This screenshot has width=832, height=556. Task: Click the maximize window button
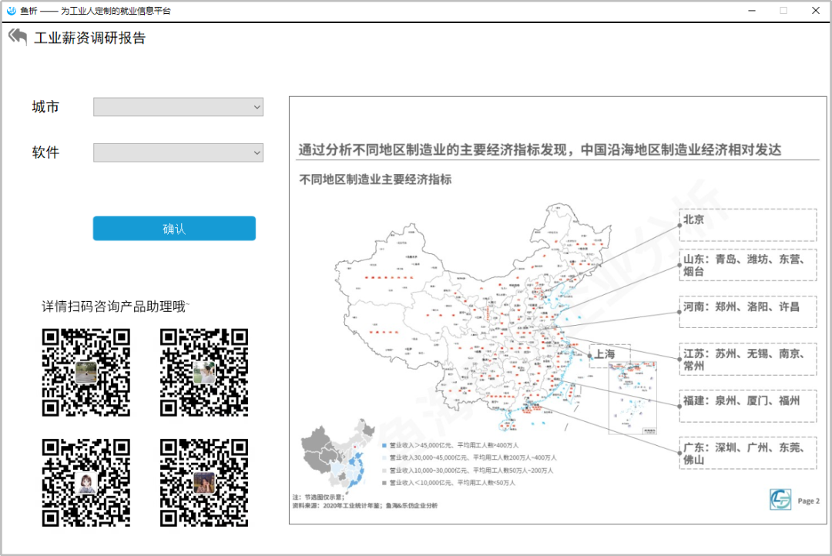[783, 11]
